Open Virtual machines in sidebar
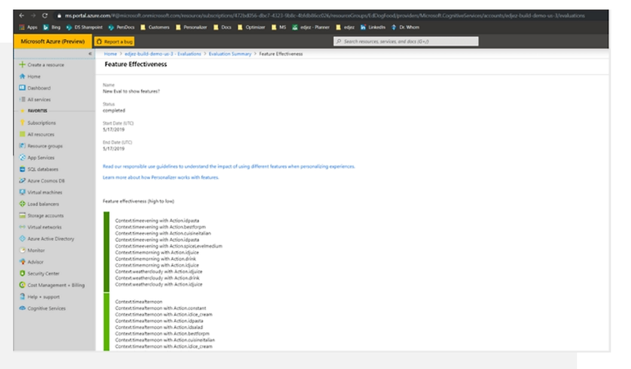This screenshot has height=369, width=631. tap(40, 193)
